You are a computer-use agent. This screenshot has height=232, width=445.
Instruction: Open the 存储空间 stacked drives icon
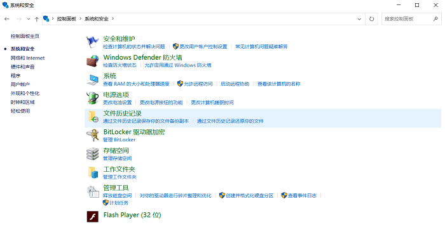(93, 154)
